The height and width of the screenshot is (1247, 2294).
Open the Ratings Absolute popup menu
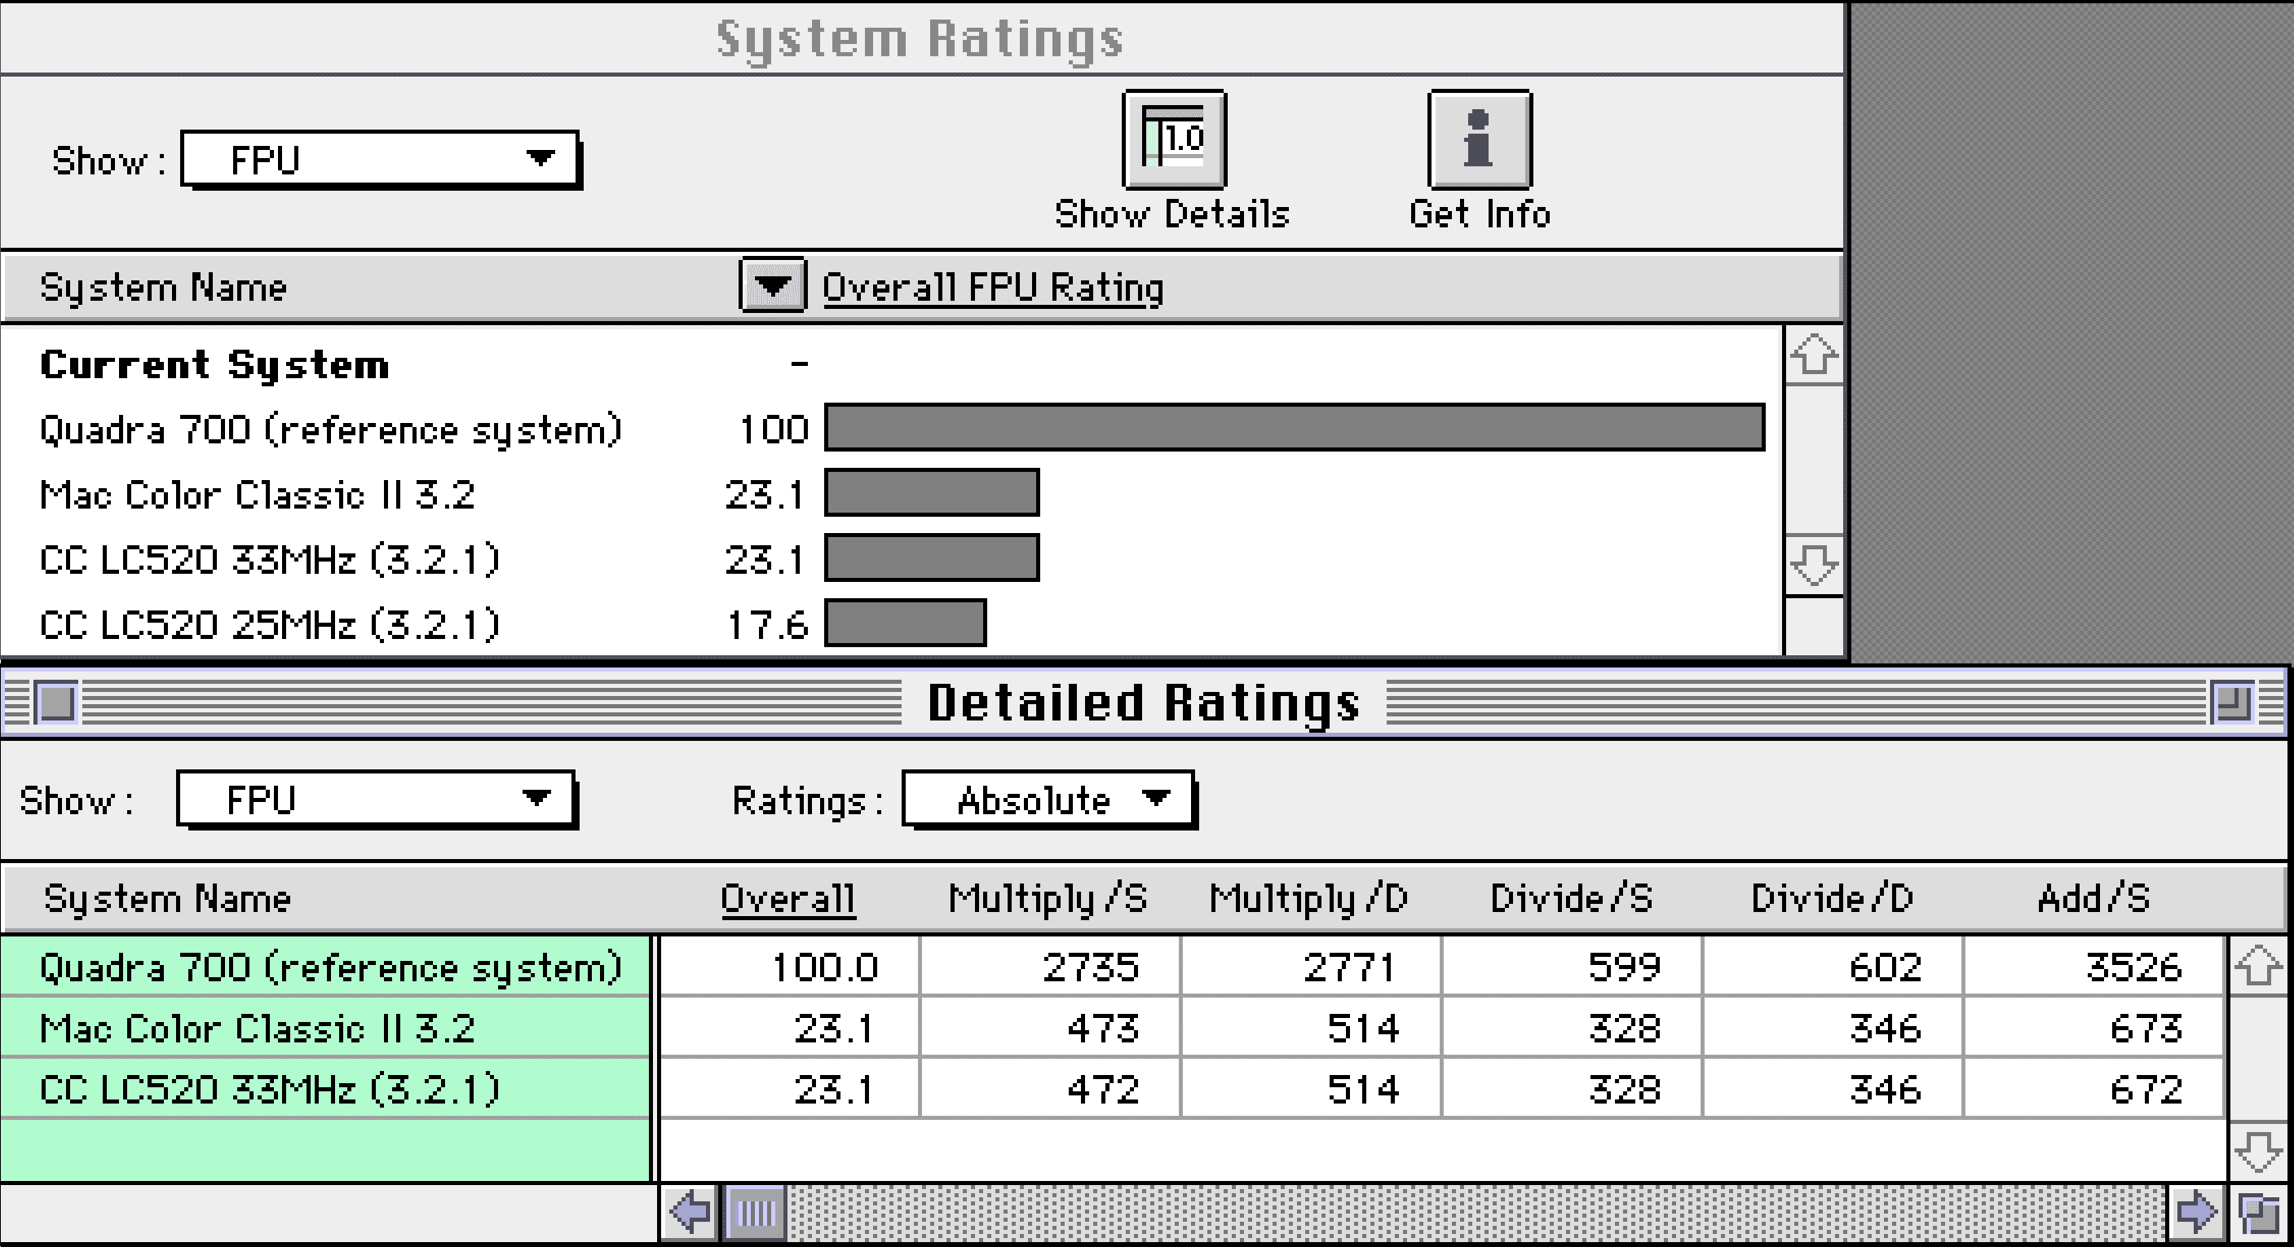pyautogui.click(x=1049, y=800)
